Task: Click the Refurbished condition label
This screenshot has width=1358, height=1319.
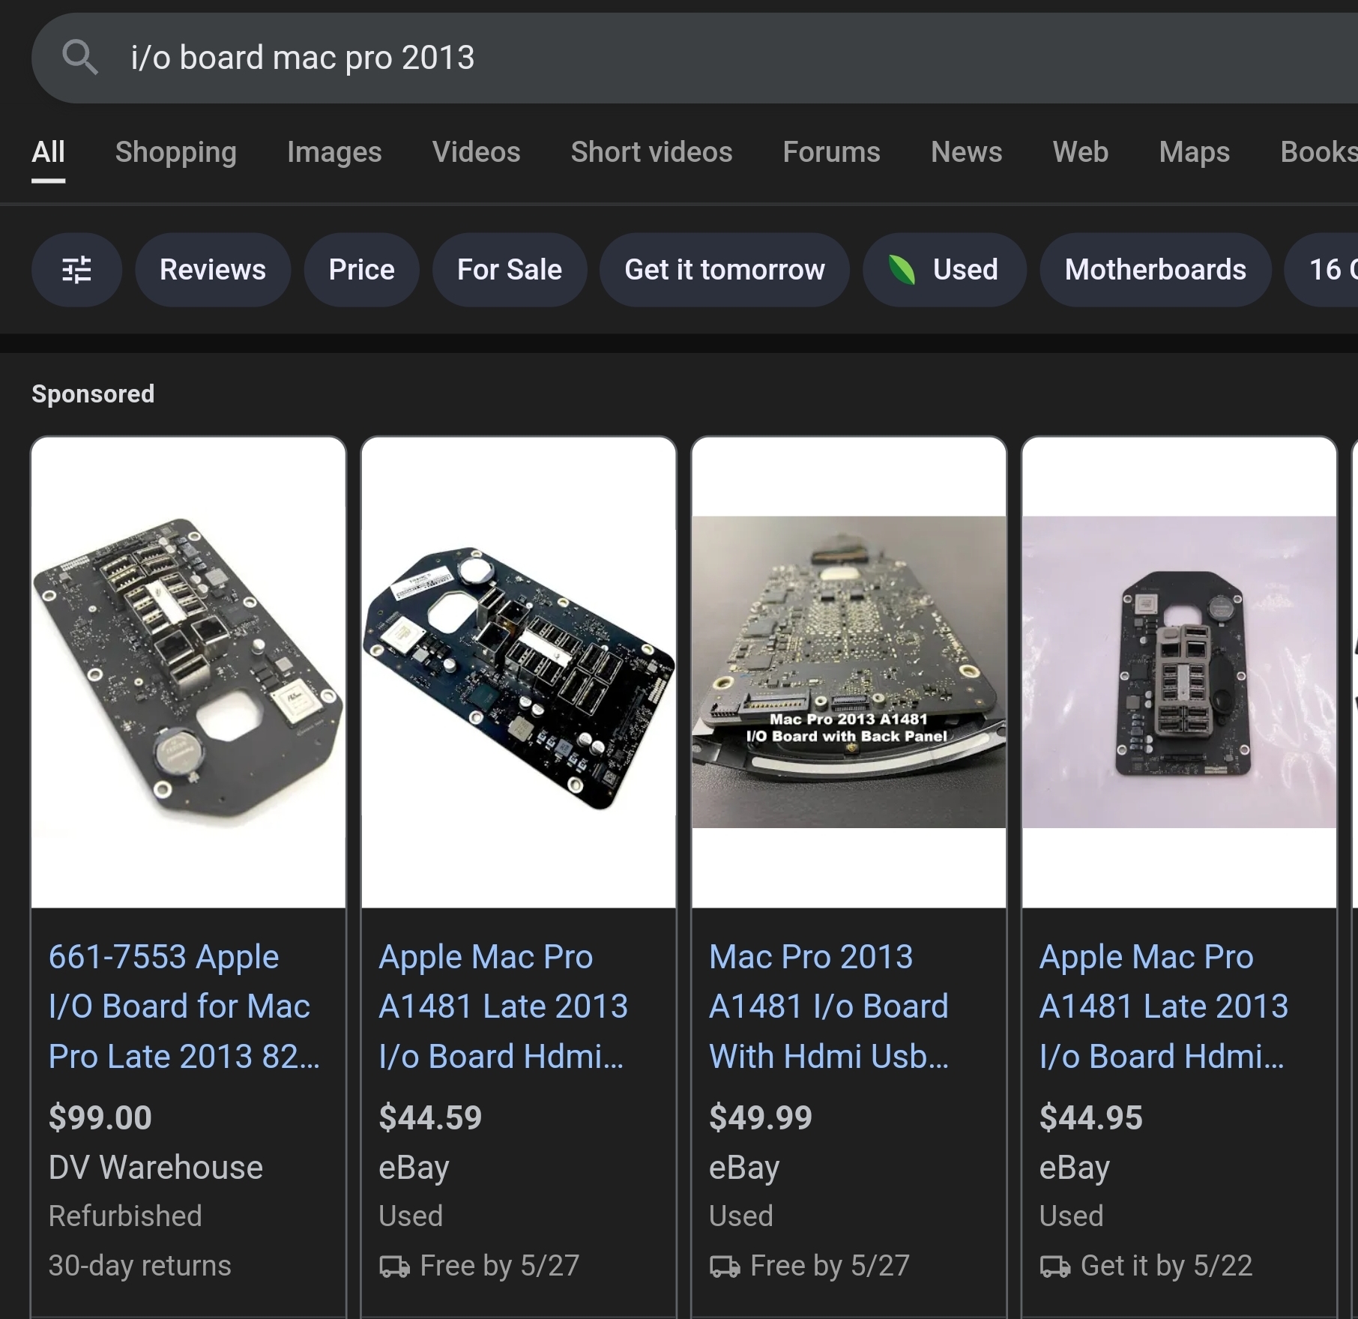Action: click(x=125, y=1216)
